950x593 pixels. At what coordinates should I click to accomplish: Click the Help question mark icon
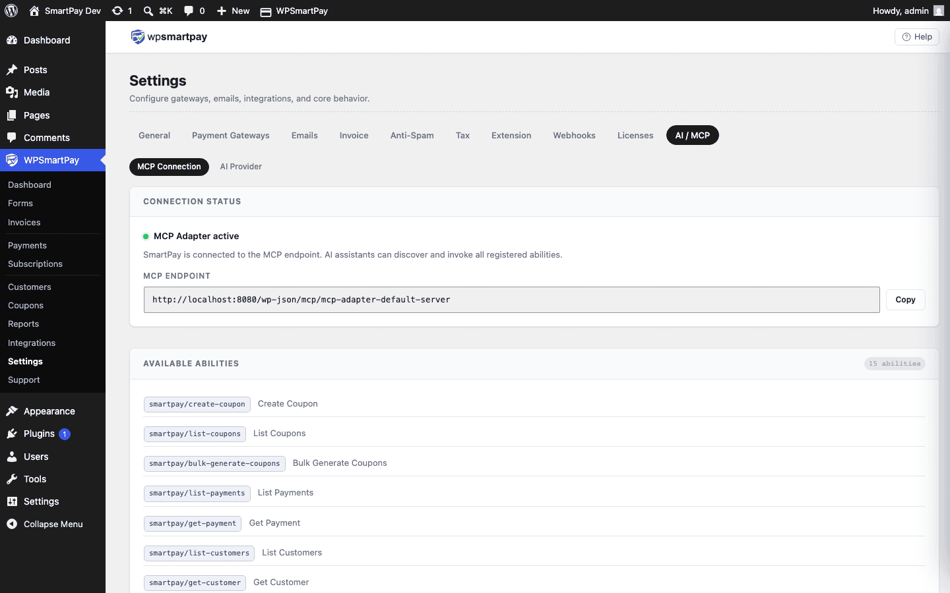coord(906,37)
